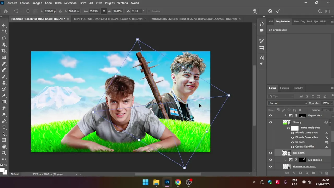This screenshot has height=188, width=334.
Task: Open the Archivo menu
Action: 12,3
